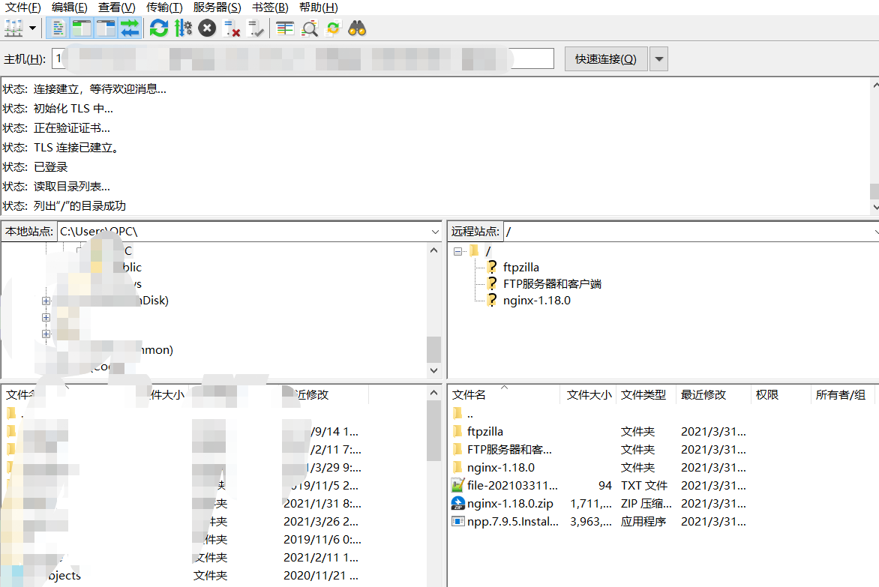The height and width of the screenshot is (587, 879).
Task: Open the 编辑(E) menu
Action: [70, 7]
